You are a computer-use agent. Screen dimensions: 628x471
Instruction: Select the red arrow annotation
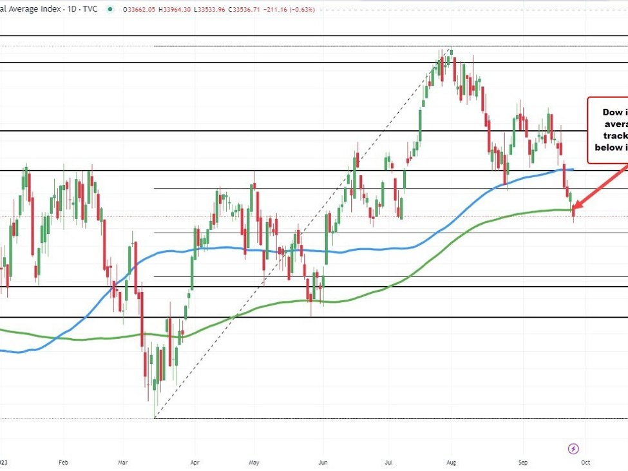coord(602,186)
